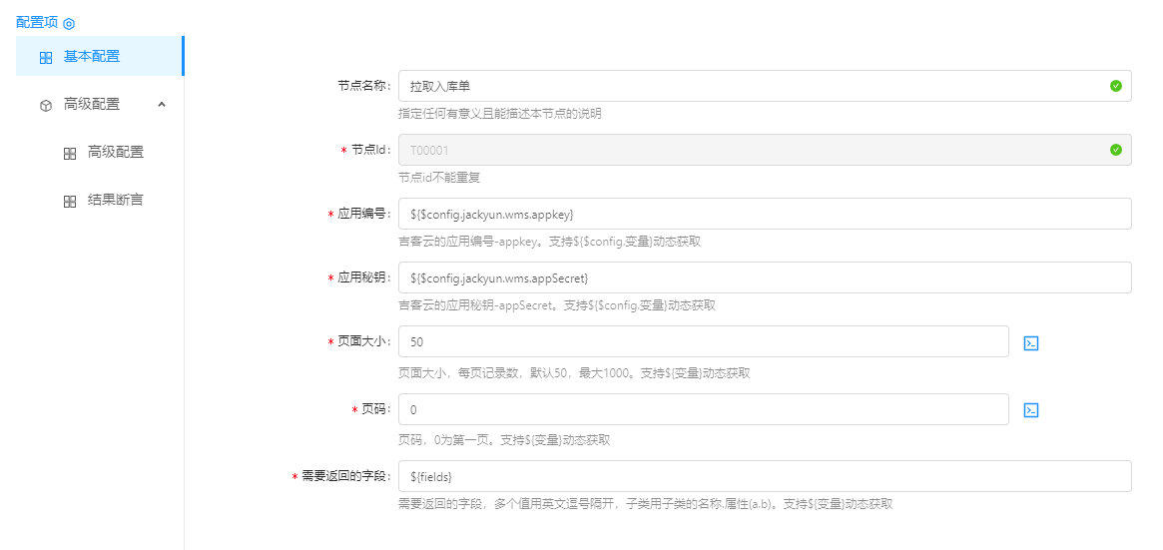Click the grid icon of 基本配置
The height and width of the screenshot is (550, 1163).
[46, 57]
